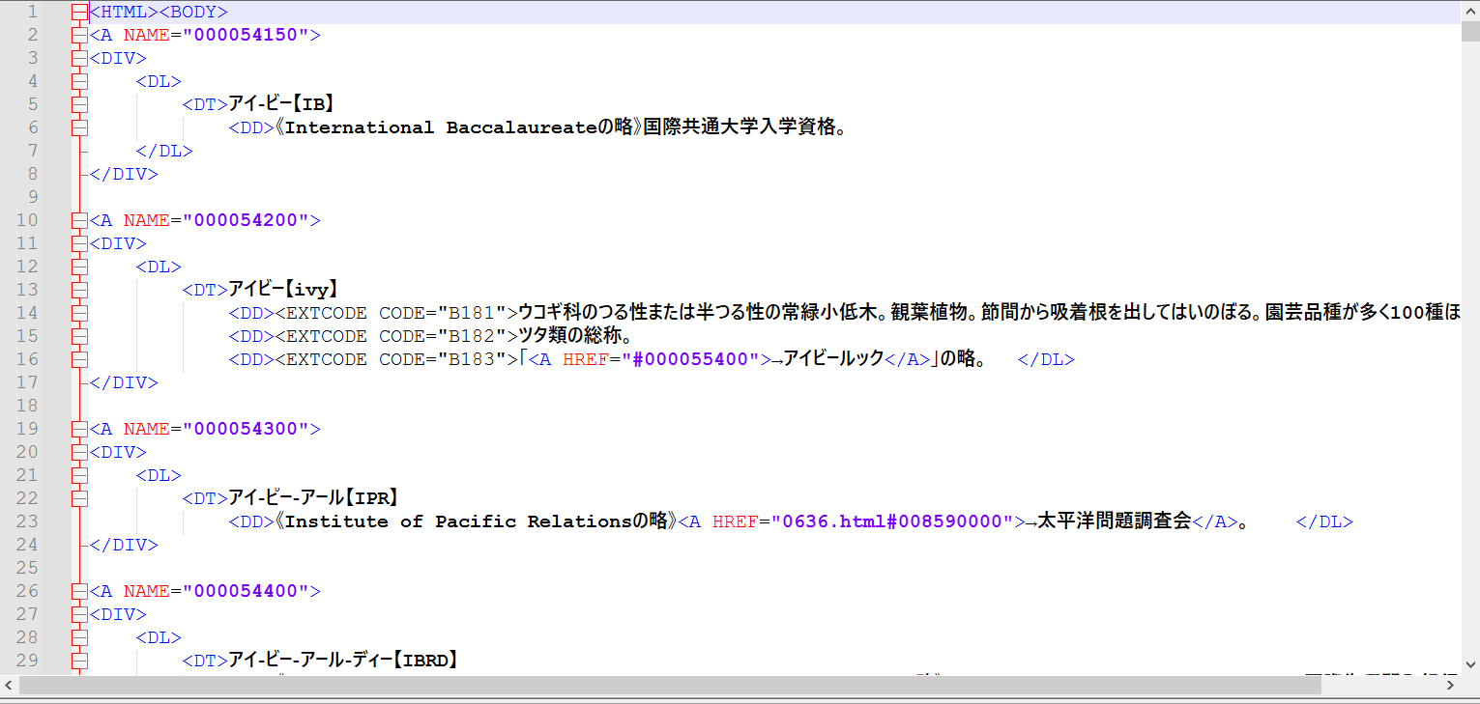Image resolution: width=1480 pixels, height=704 pixels.
Task: Click the link text →太平洋問題調査会
Action: 1107,521
